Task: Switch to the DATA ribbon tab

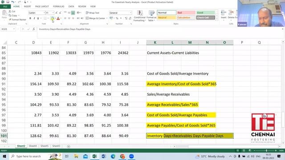Action: (71, 6)
